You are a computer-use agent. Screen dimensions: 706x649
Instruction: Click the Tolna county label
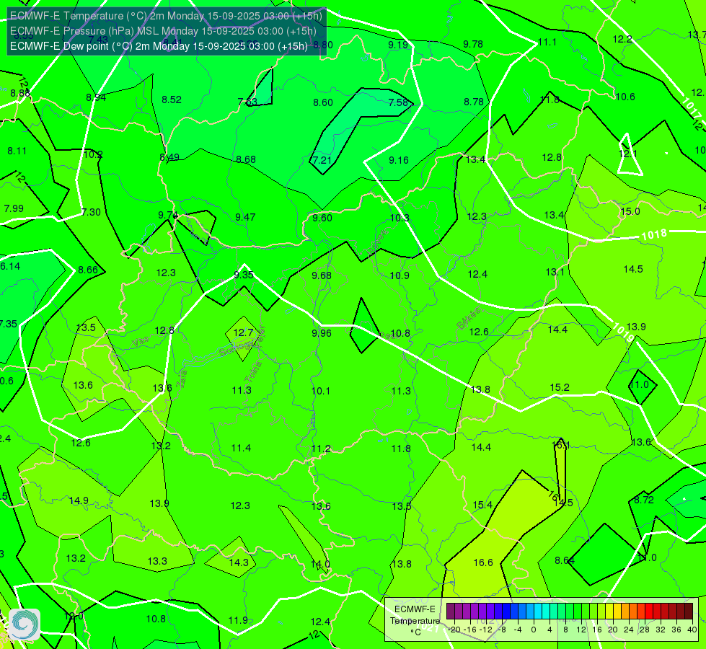point(254,371)
